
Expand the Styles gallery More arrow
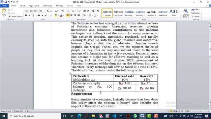(x=181, y=16)
